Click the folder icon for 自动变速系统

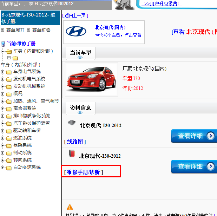click(9, 168)
